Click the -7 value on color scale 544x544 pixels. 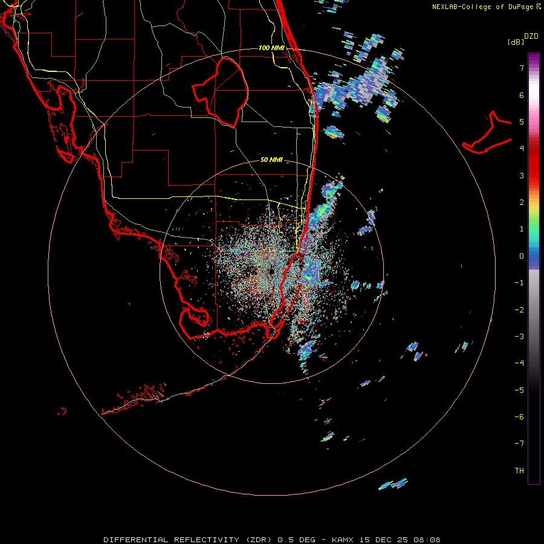coord(519,444)
